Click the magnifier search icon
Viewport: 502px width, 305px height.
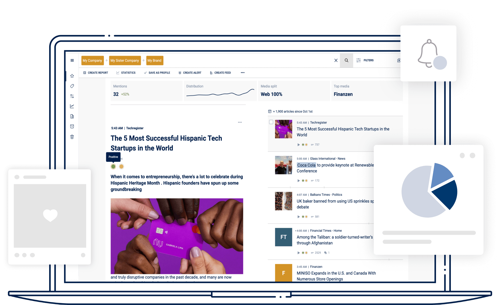pos(346,60)
